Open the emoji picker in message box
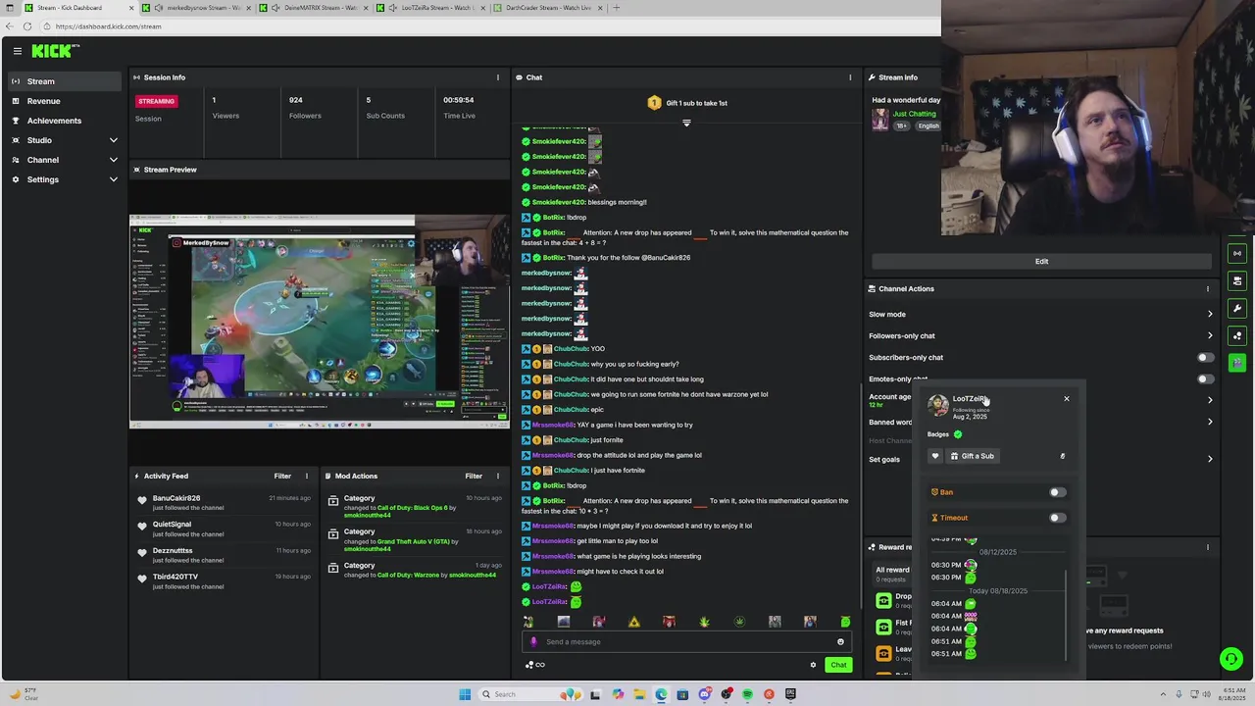The image size is (1255, 706). [x=840, y=642]
